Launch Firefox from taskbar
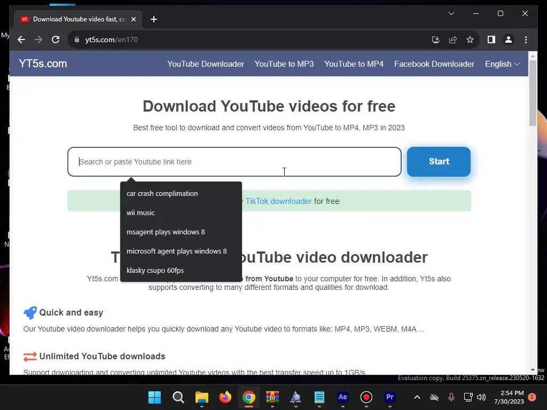 pyautogui.click(x=225, y=397)
